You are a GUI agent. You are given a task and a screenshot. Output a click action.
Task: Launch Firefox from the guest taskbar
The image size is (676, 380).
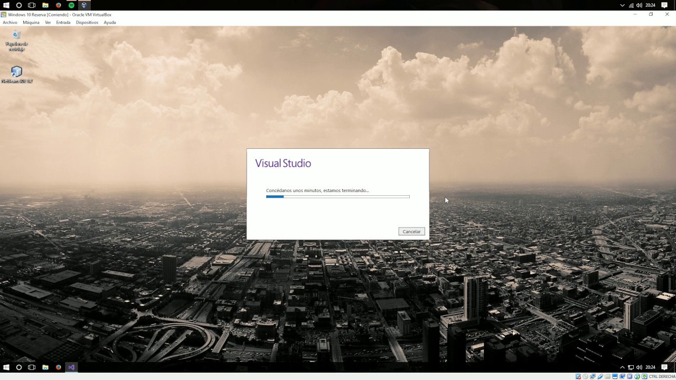(x=59, y=367)
